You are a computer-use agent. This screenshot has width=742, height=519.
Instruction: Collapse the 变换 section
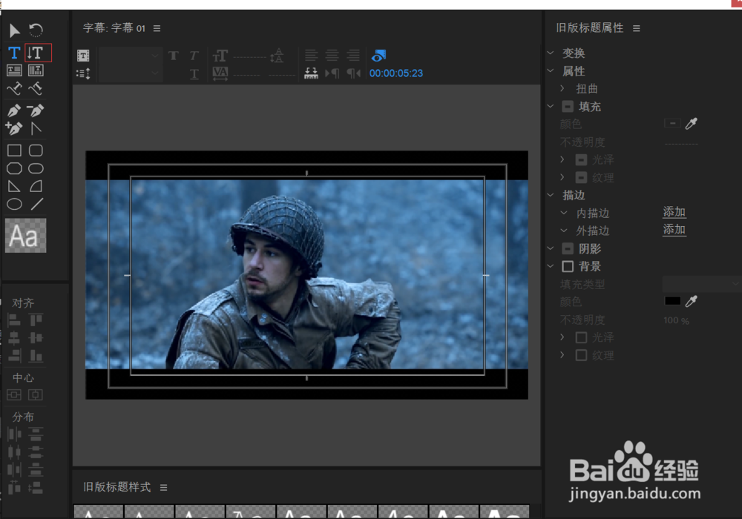551,53
